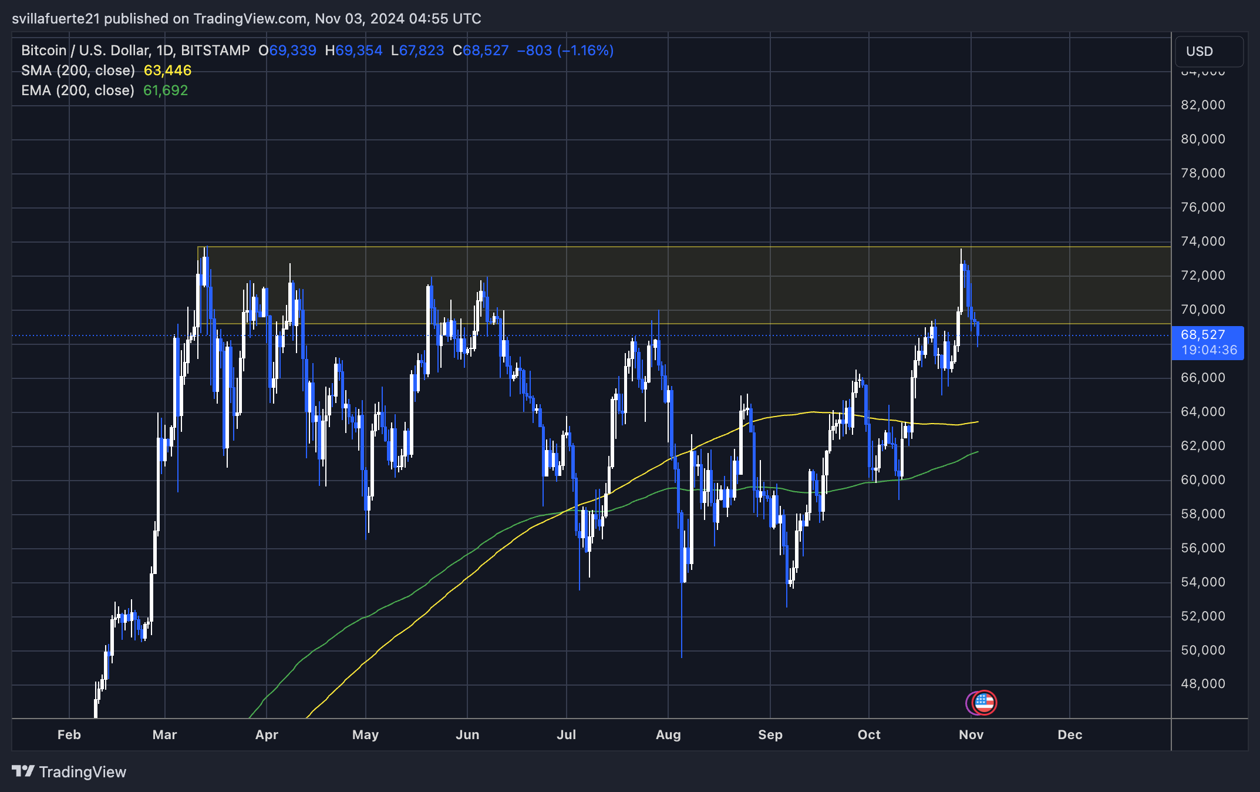Click the green EMA value 61,692

pos(166,90)
